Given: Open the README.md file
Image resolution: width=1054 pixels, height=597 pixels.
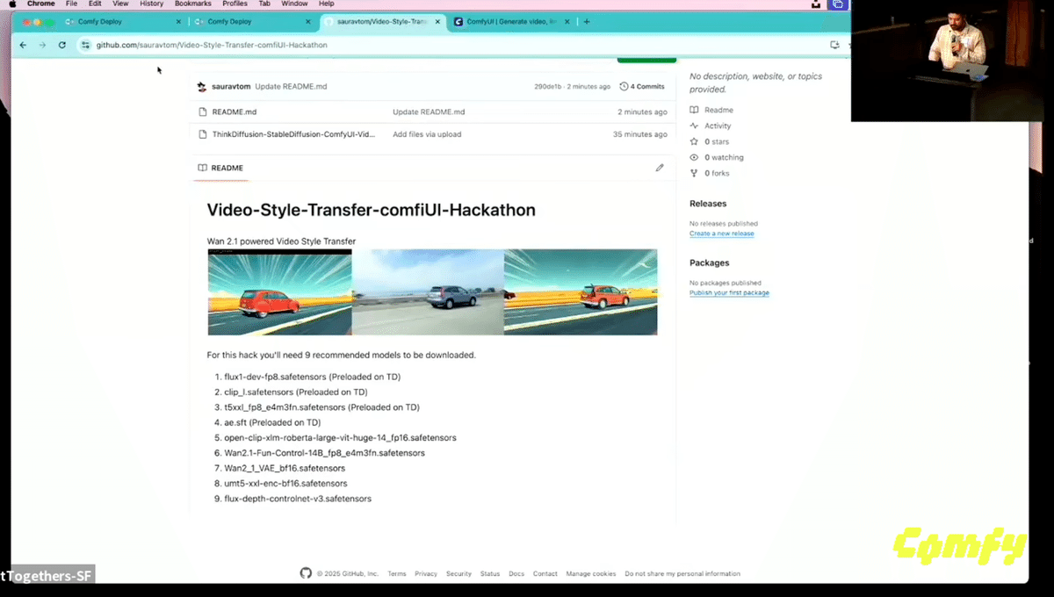Looking at the screenshot, I should [235, 112].
